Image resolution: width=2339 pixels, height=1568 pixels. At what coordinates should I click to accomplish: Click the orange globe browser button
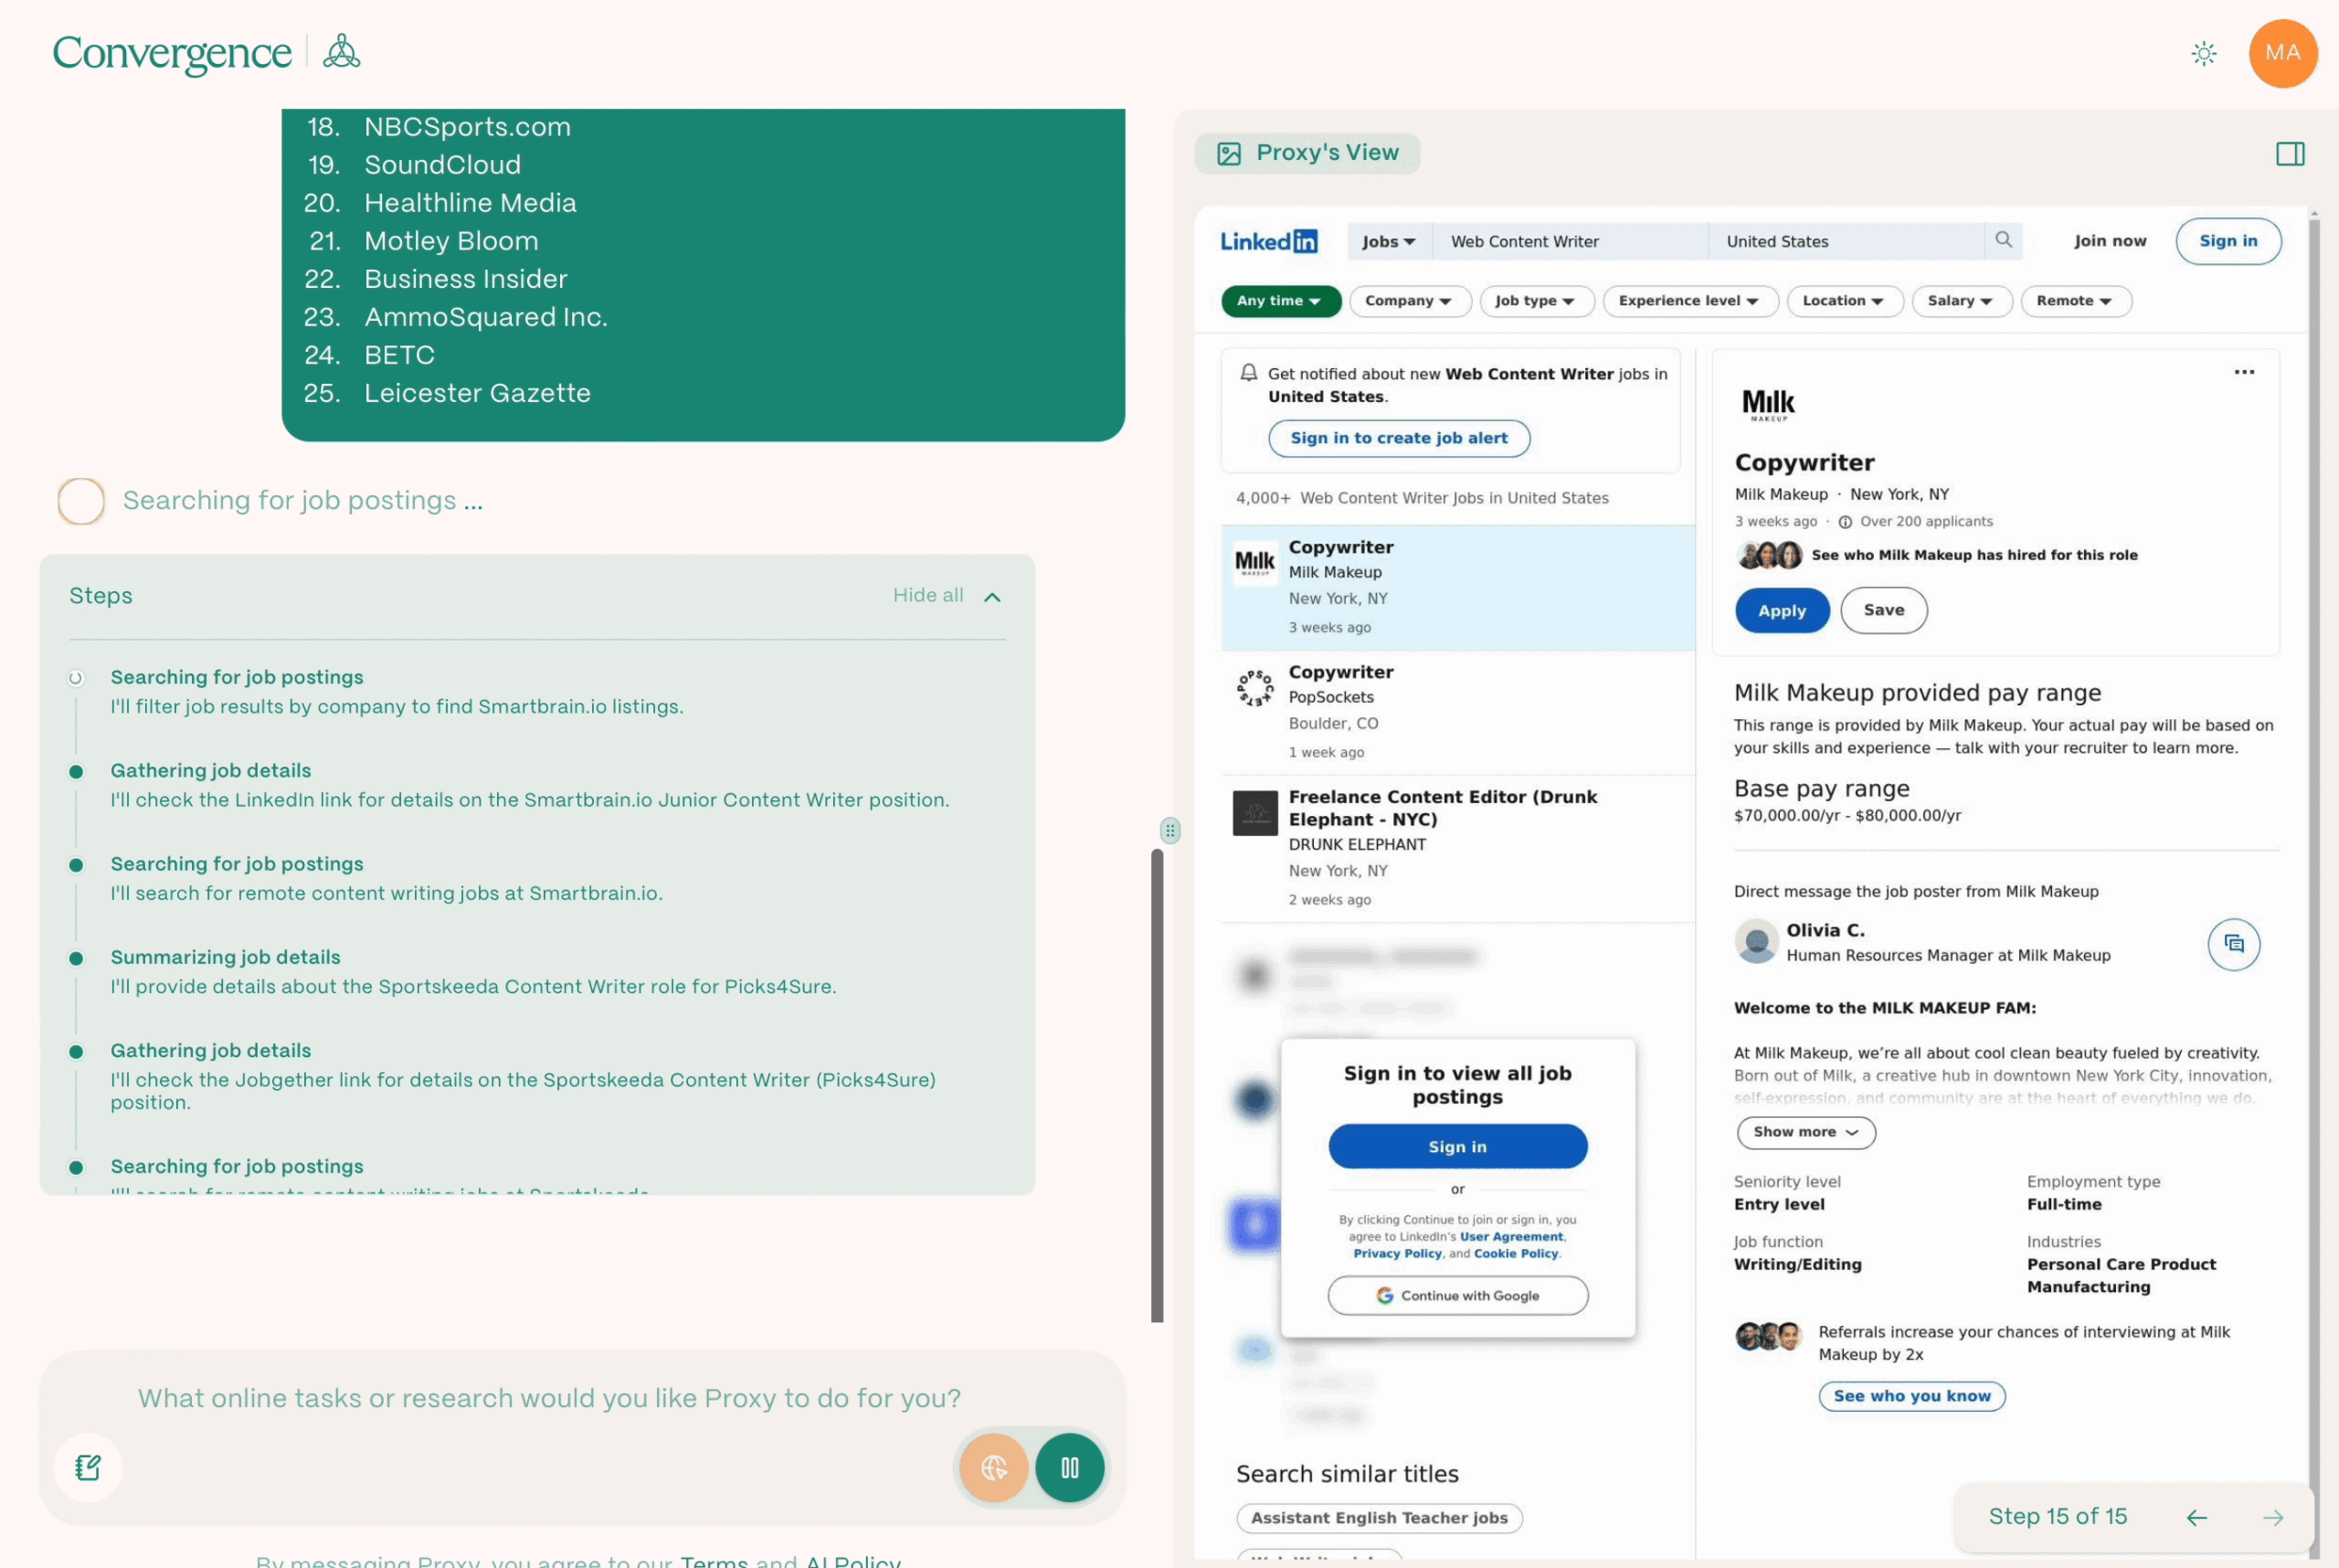click(x=993, y=1467)
